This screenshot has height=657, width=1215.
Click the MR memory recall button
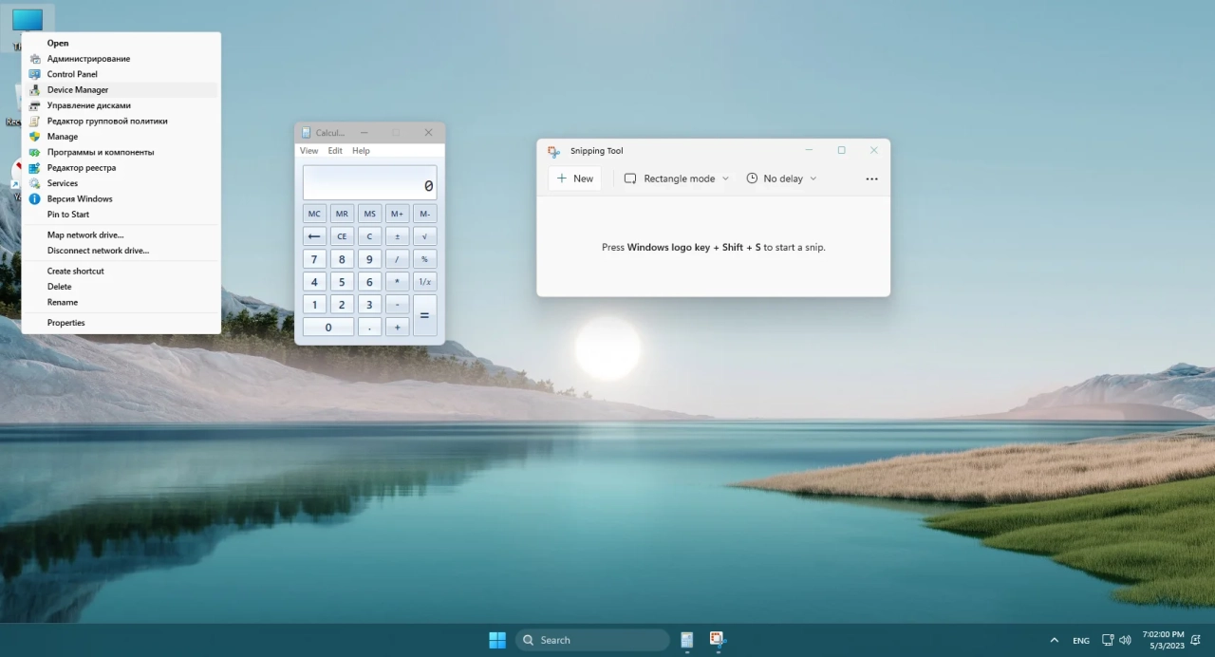[342, 214]
